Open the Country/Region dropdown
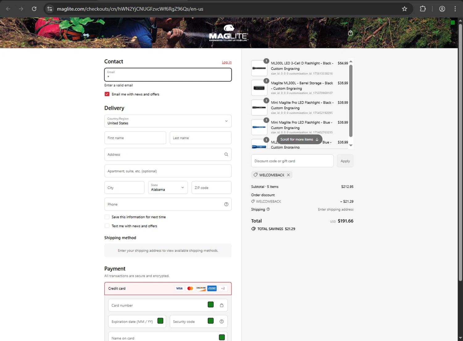The height and width of the screenshot is (341, 463). pyautogui.click(x=168, y=121)
